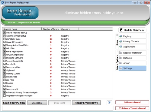Collapse the More Options section chevron
This screenshot has height=112, width=151.
[x=117, y=51]
